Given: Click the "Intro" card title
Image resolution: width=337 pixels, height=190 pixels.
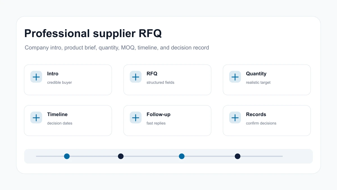Looking at the screenshot, I should click(x=53, y=74).
